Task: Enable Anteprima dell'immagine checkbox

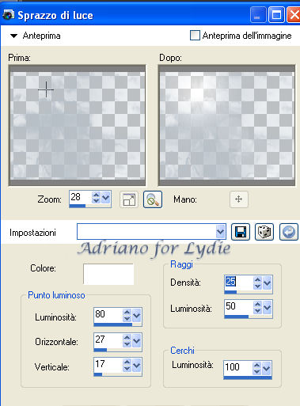Action: 195,36
